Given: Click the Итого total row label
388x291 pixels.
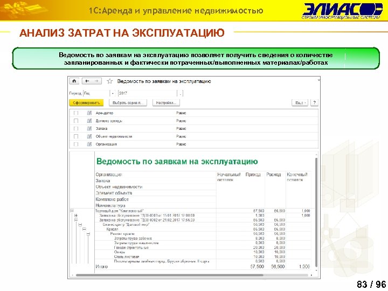Looking at the screenshot, I should click(x=102, y=267).
